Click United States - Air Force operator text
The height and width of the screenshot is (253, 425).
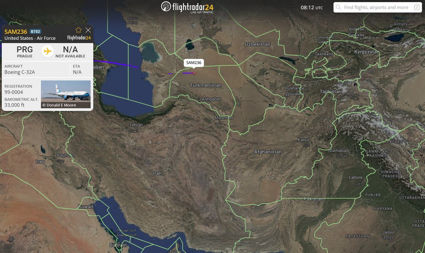coord(30,38)
